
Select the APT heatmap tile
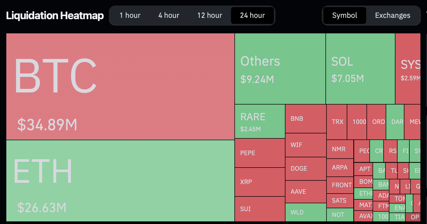(x=363, y=169)
